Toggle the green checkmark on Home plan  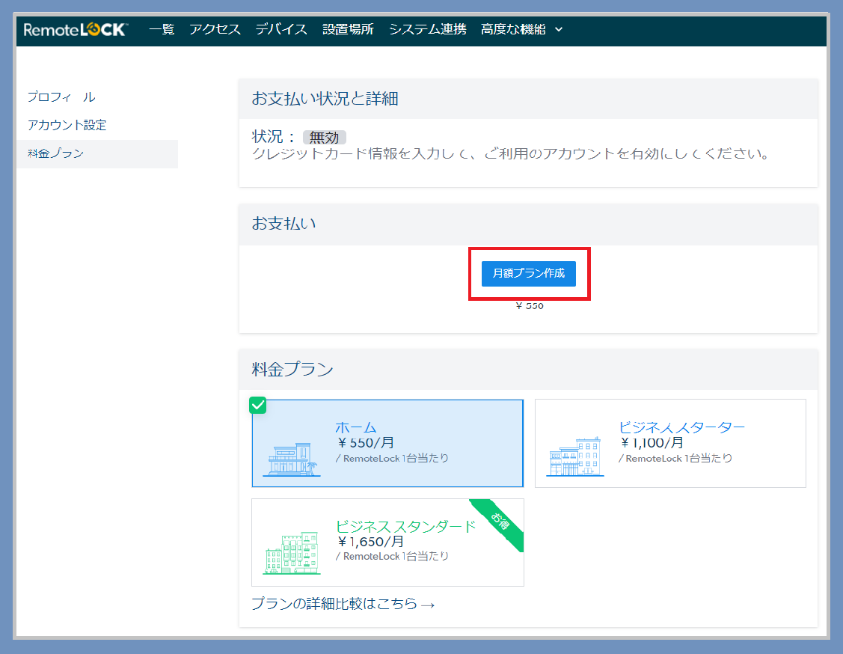coord(257,405)
